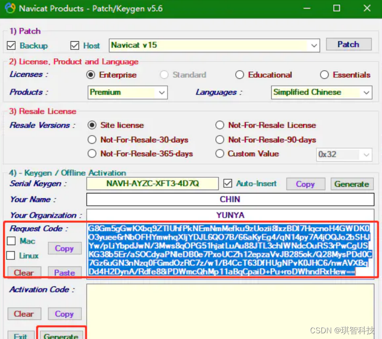This screenshot has width=382, height=339.
Task: Click Generate button for Activation Code
Action: click(62, 335)
